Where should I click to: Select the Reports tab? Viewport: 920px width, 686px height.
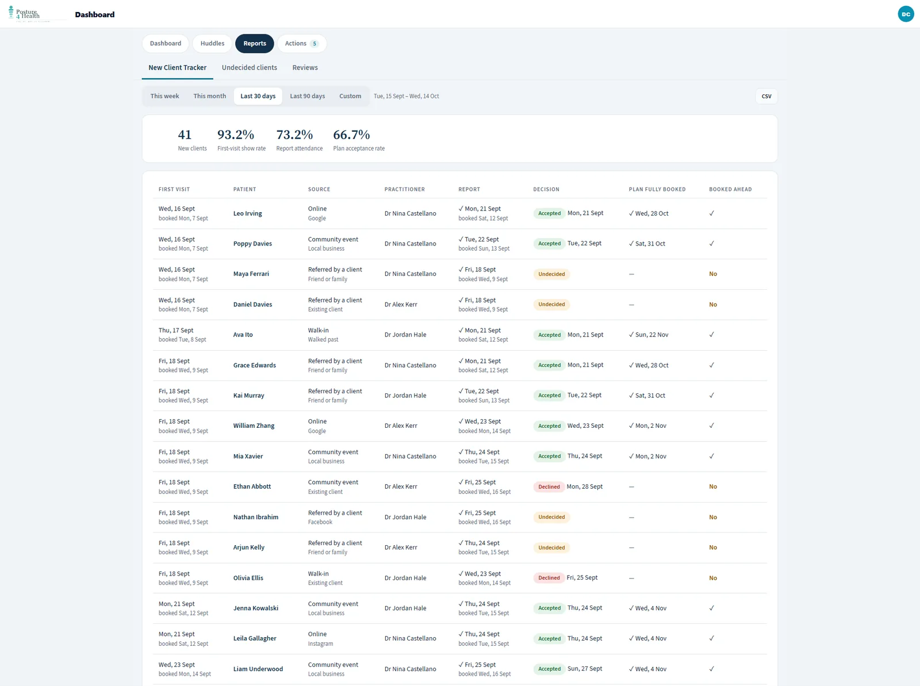255,44
